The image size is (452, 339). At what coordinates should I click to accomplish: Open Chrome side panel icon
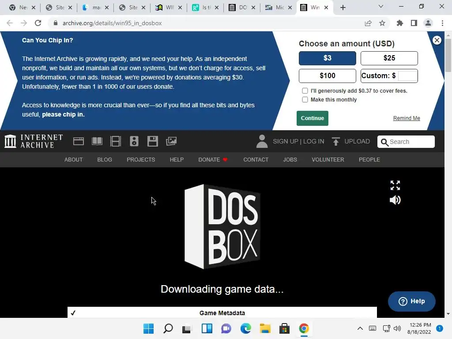pos(414,23)
